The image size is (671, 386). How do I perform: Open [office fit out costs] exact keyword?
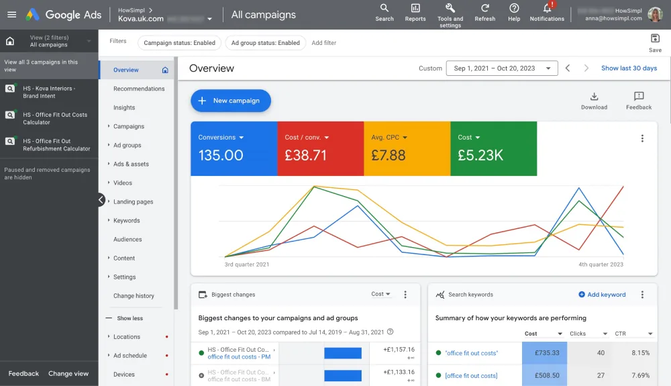pyautogui.click(x=471, y=376)
